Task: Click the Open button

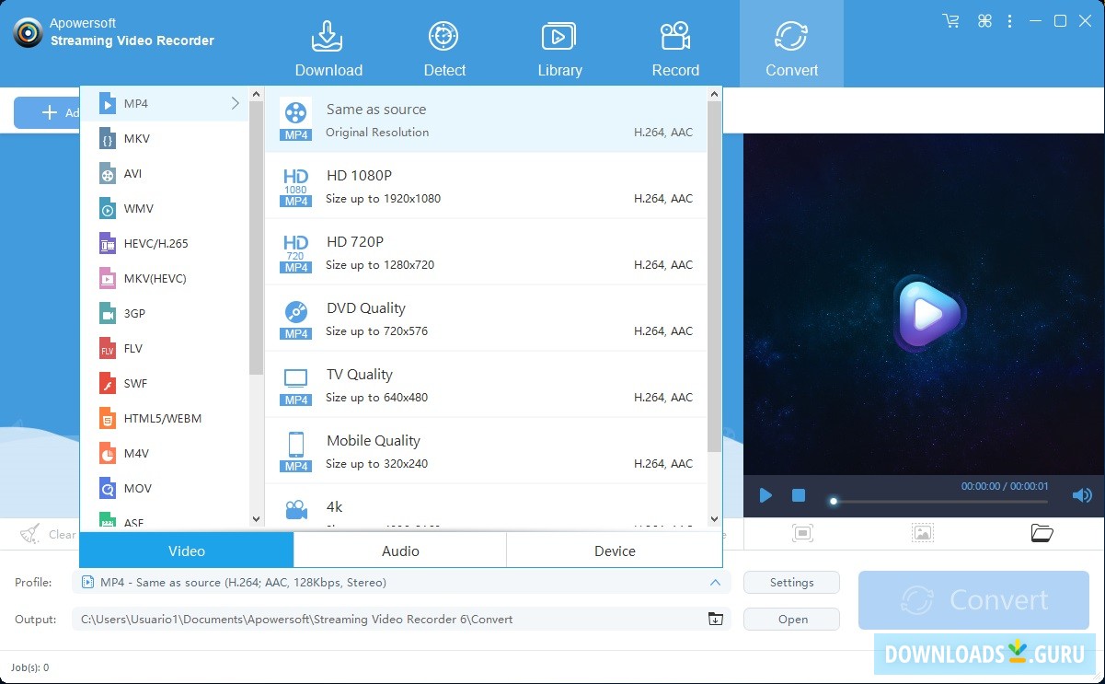Action: pos(790,619)
